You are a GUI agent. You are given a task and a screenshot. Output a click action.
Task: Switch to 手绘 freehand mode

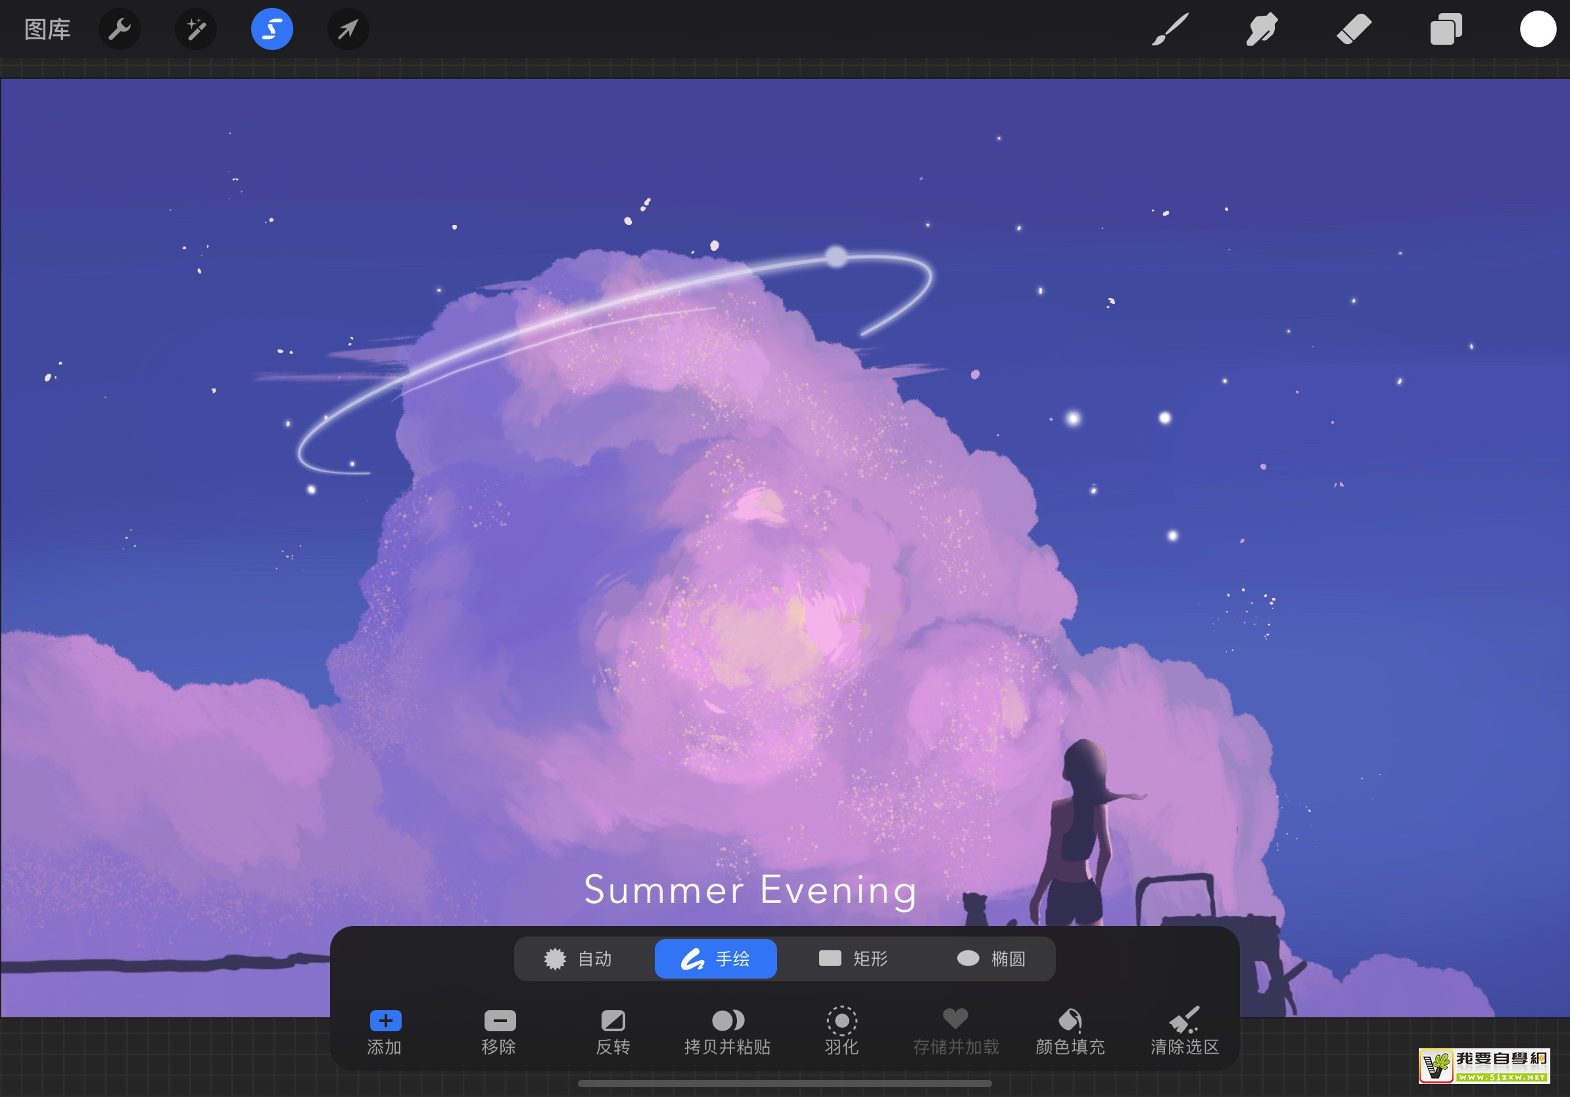click(715, 959)
